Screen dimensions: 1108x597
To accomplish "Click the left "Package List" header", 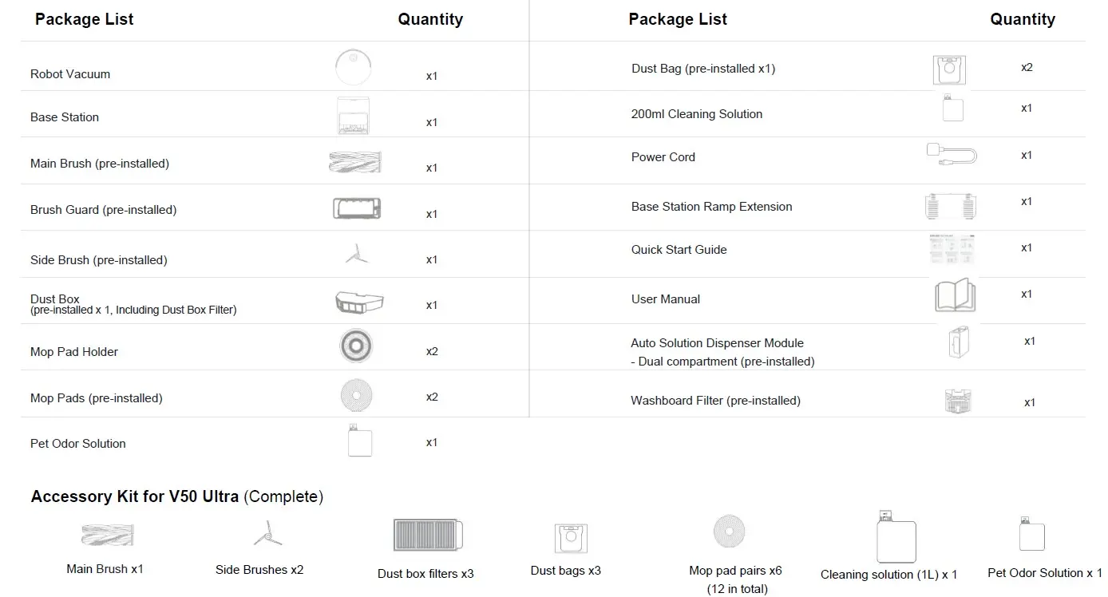I will tap(84, 19).
